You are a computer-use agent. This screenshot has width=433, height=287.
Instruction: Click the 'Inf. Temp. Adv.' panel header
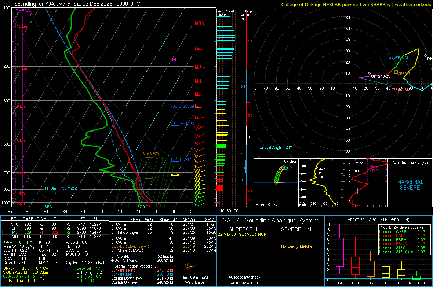(246, 15)
